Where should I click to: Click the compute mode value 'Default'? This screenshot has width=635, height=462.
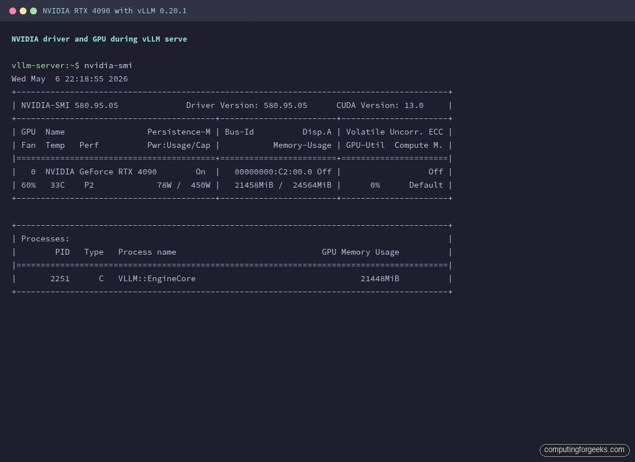pyautogui.click(x=426, y=185)
